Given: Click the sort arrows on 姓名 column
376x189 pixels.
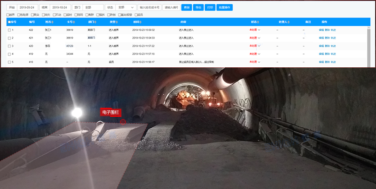Looking at the screenshot, I should point(52,22).
